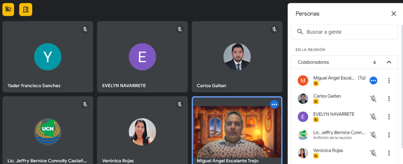Open more options menu for Carlos Gaitan

pyautogui.click(x=389, y=99)
